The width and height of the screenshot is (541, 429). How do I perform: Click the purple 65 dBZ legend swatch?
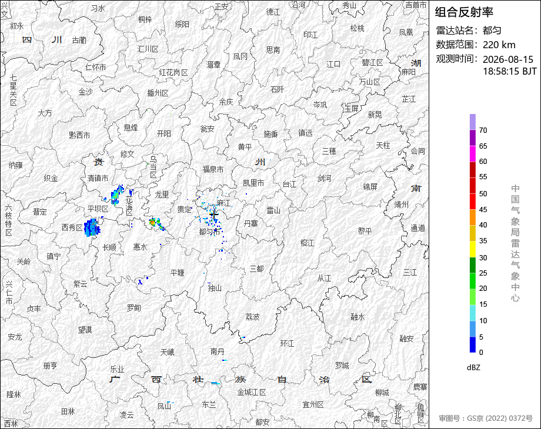pos(473,138)
